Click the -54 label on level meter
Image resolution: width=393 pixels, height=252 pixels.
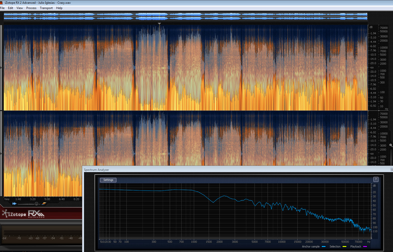pos(53,238)
